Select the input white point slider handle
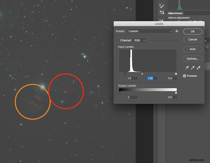 click(x=176, y=73)
